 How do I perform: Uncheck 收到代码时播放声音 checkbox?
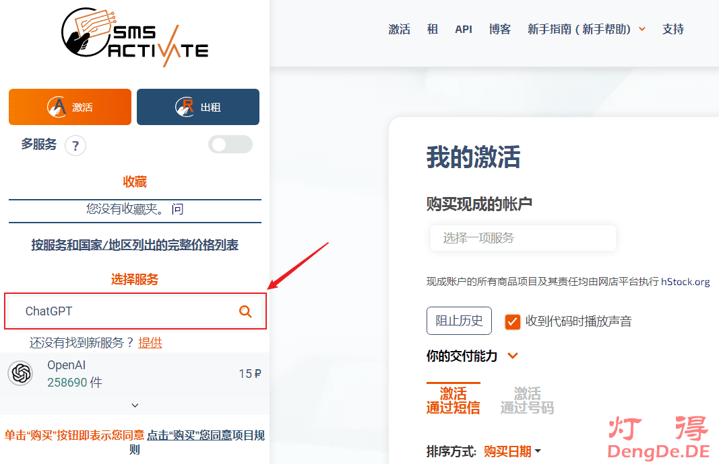pos(513,321)
